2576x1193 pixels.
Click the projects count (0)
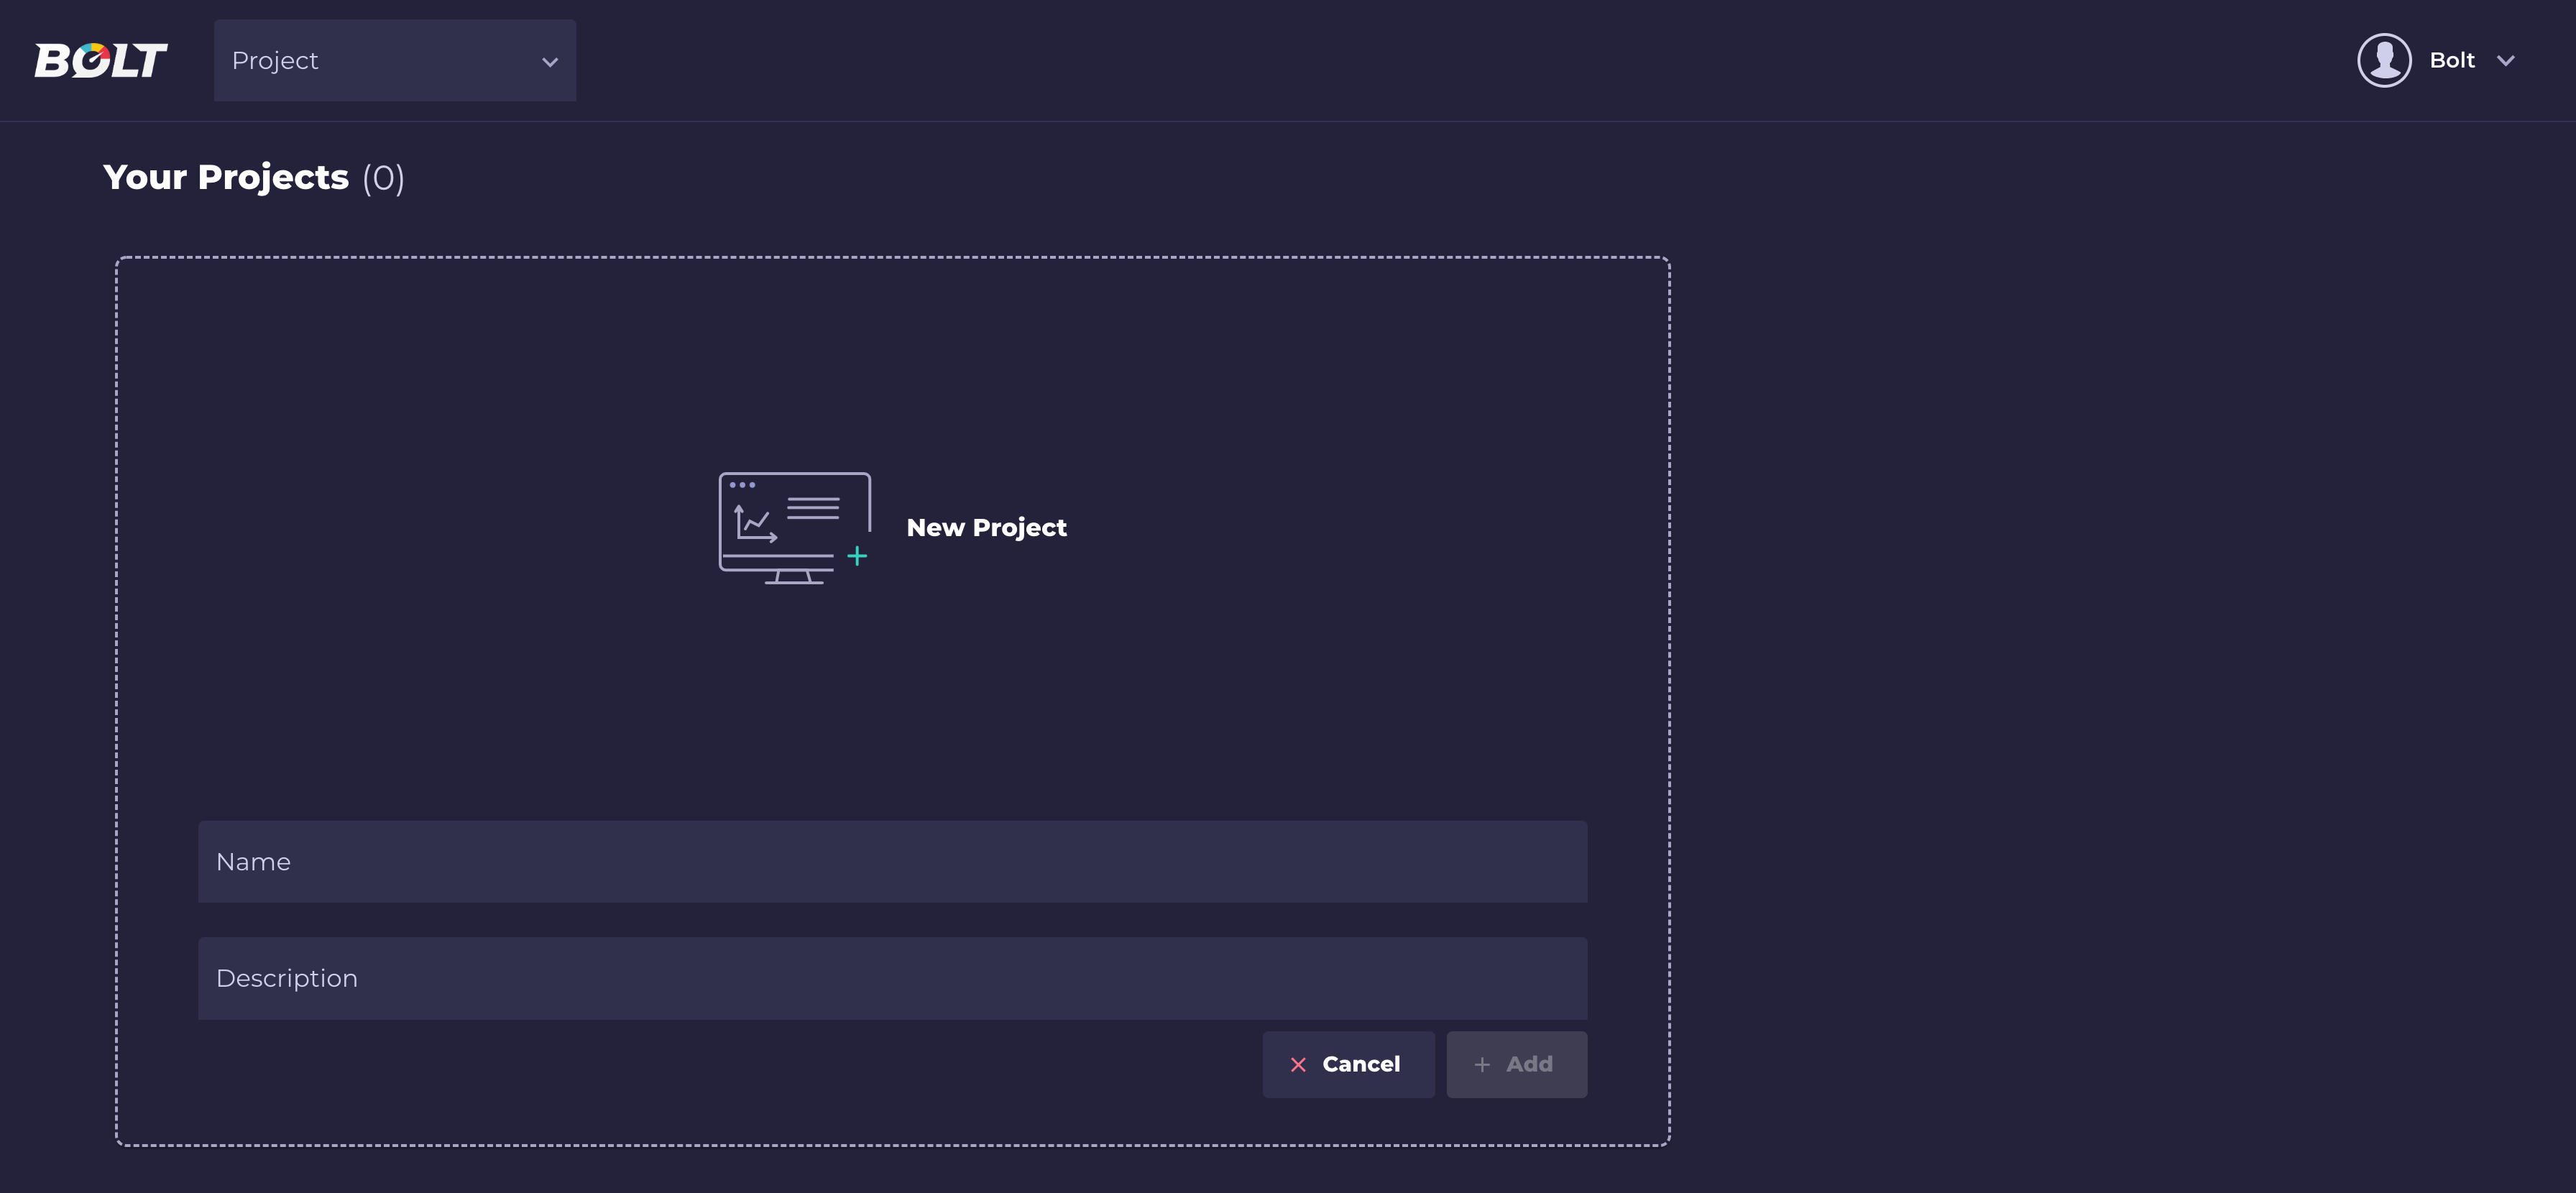pyautogui.click(x=383, y=178)
